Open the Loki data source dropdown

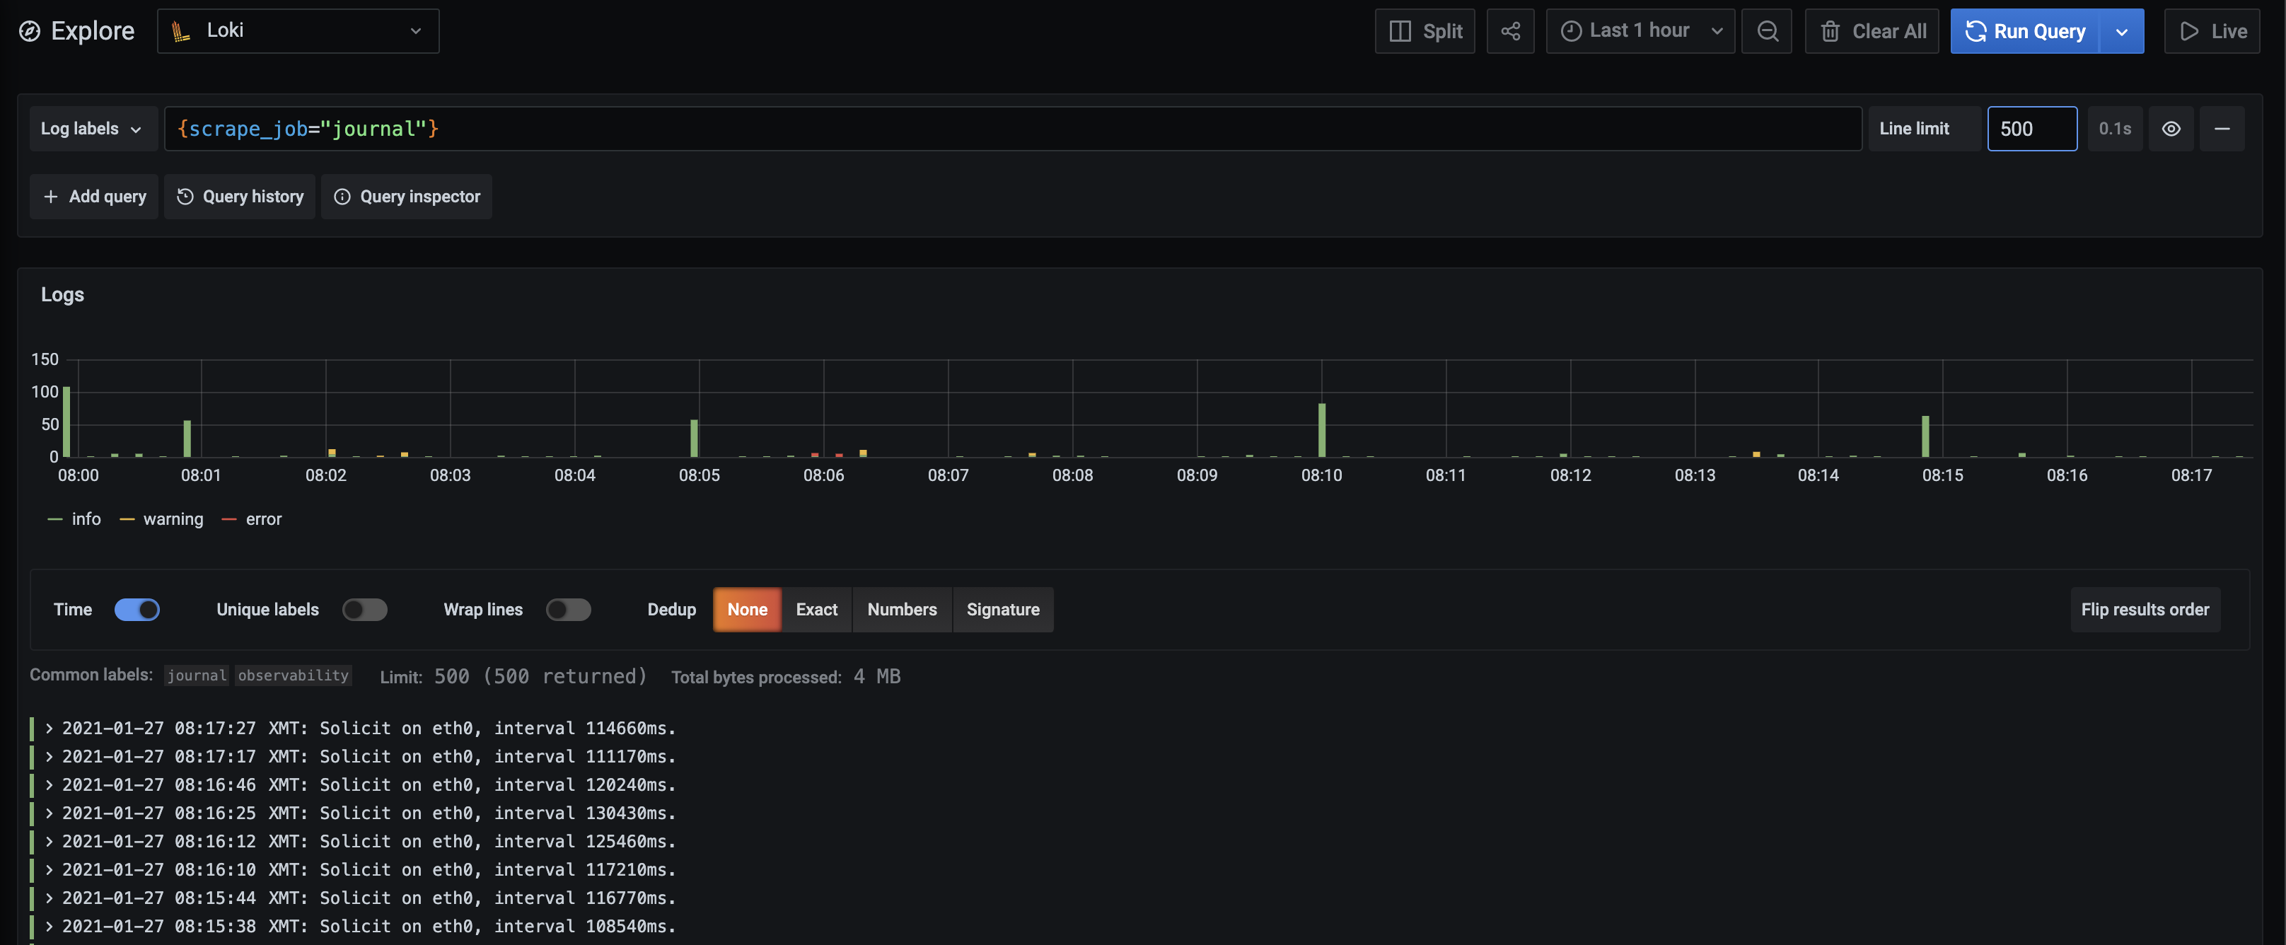pos(415,30)
